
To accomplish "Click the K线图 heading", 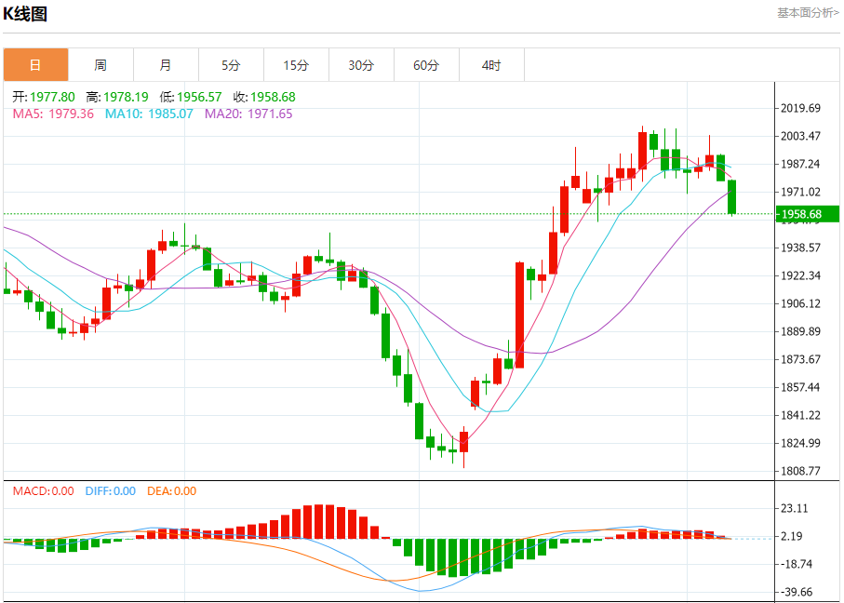I will 25,14.
